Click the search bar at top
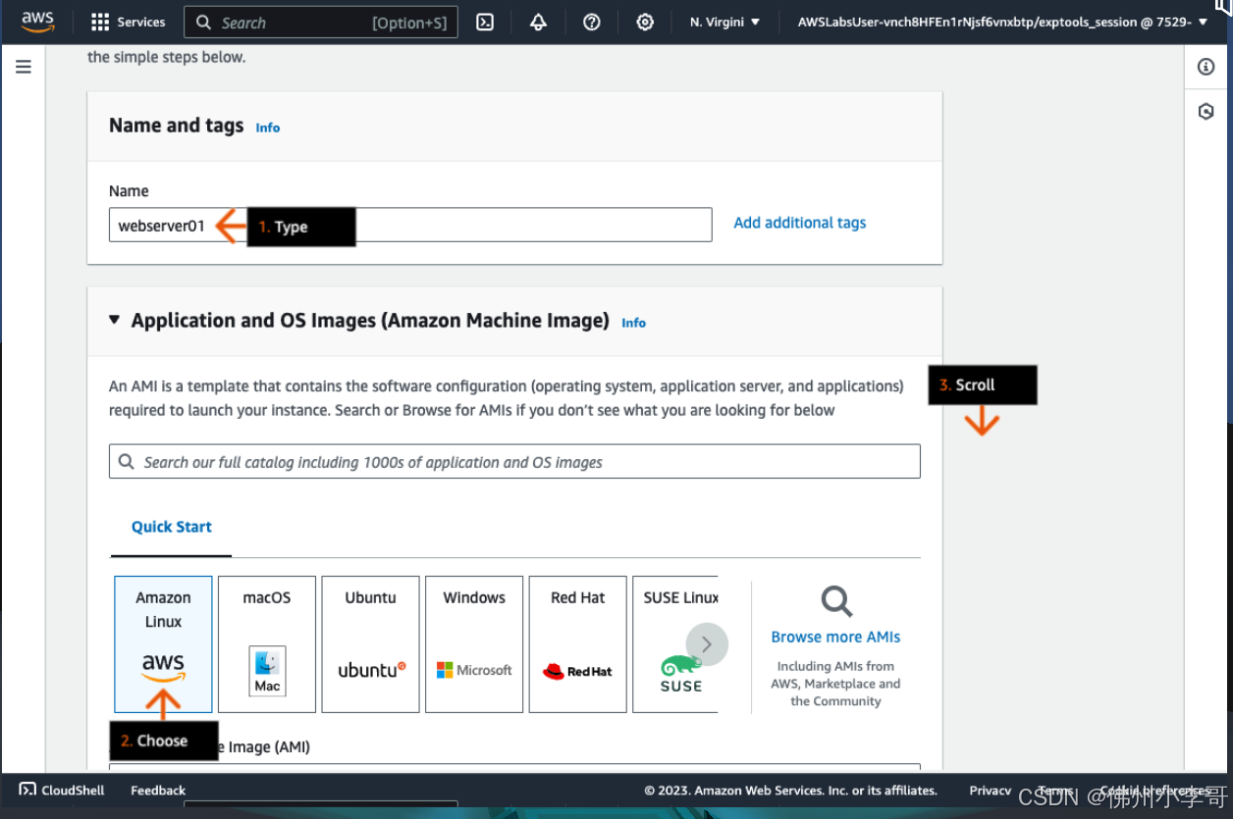The image size is (1233, 819). coord(321,23)
